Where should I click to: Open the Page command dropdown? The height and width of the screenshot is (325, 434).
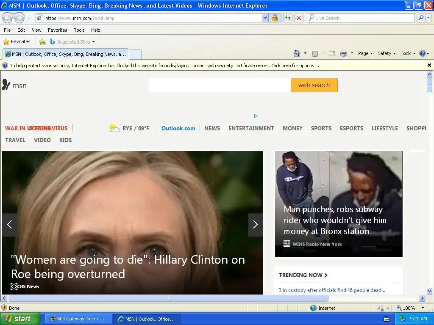point(365,53)
